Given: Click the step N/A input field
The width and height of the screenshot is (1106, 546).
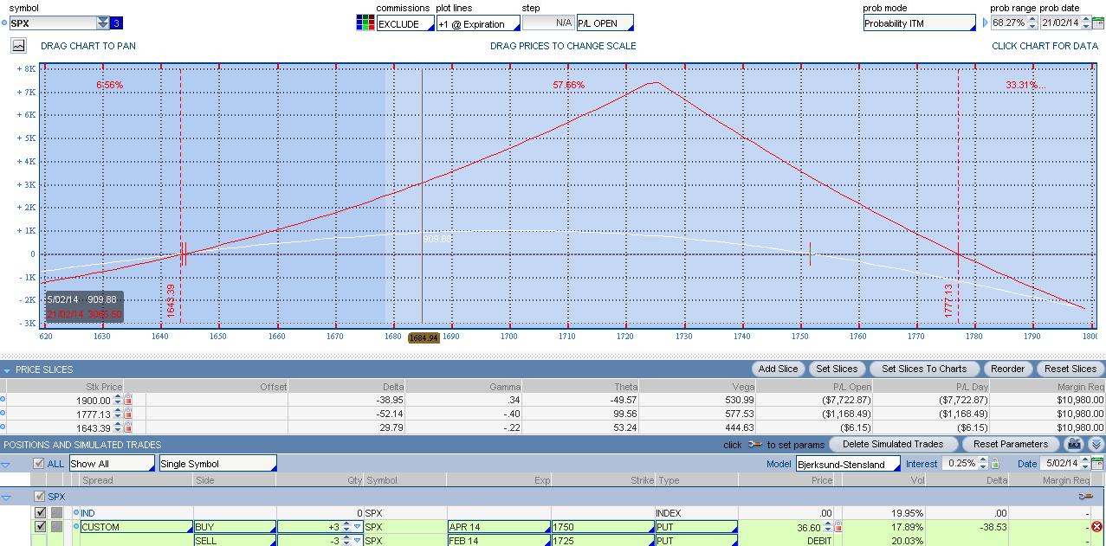Looking at the screenshot, I should pyautogui.click(x=548, y=23).
